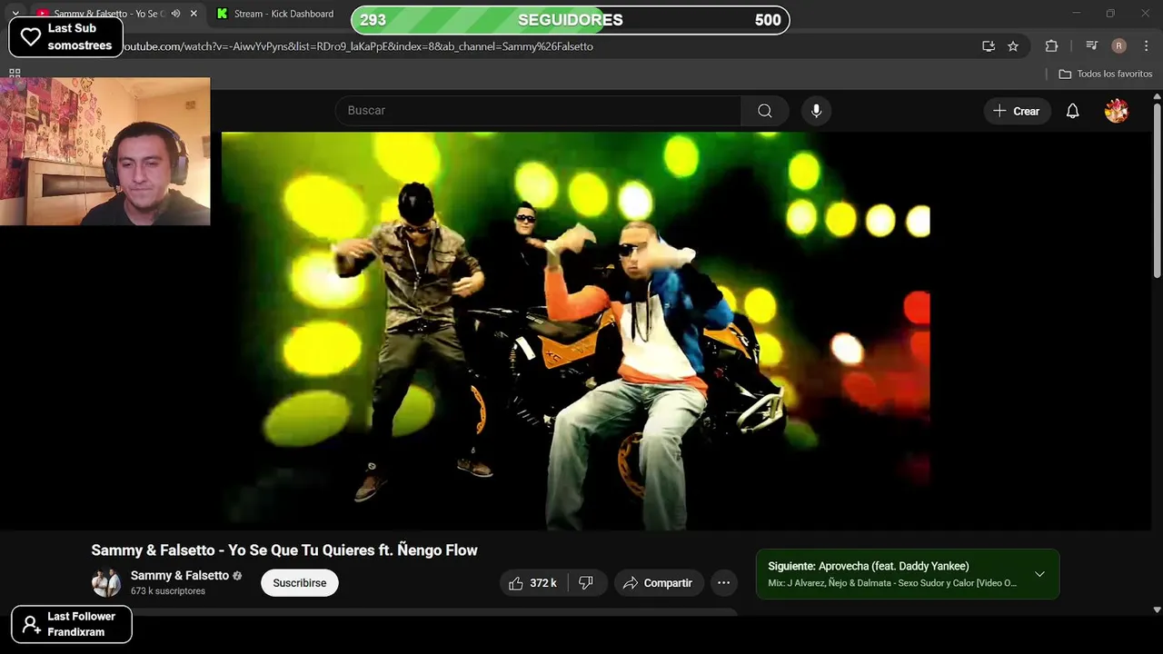
Task: Bookmark this page with the star icon
Action: [x=1013, y=46]
